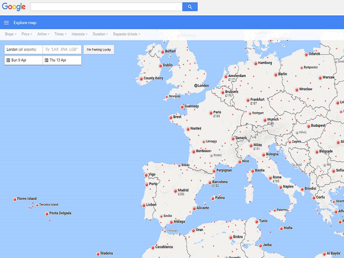Image resolution: width=344 pixels, height=258 pixels.
Task: Open the hamburger main menu
Action: click(6, 23)
